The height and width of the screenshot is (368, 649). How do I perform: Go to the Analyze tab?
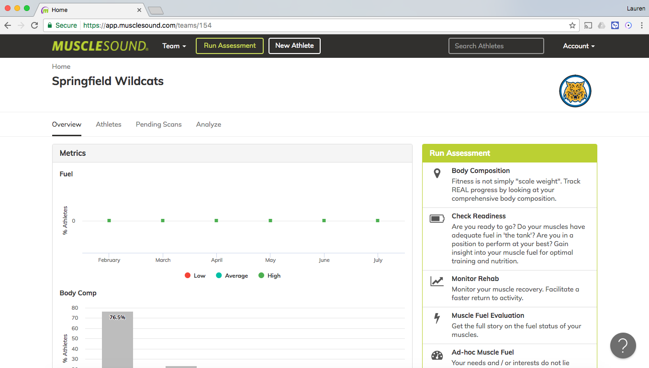(209, 124)
